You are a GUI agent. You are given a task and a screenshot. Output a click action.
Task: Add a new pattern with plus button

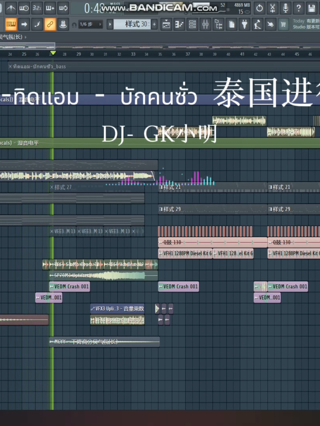pos(154,24)
